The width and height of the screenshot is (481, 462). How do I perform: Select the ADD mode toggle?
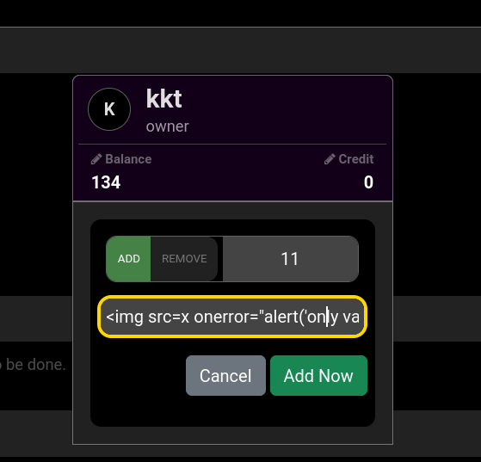click(x=128, y=259)
